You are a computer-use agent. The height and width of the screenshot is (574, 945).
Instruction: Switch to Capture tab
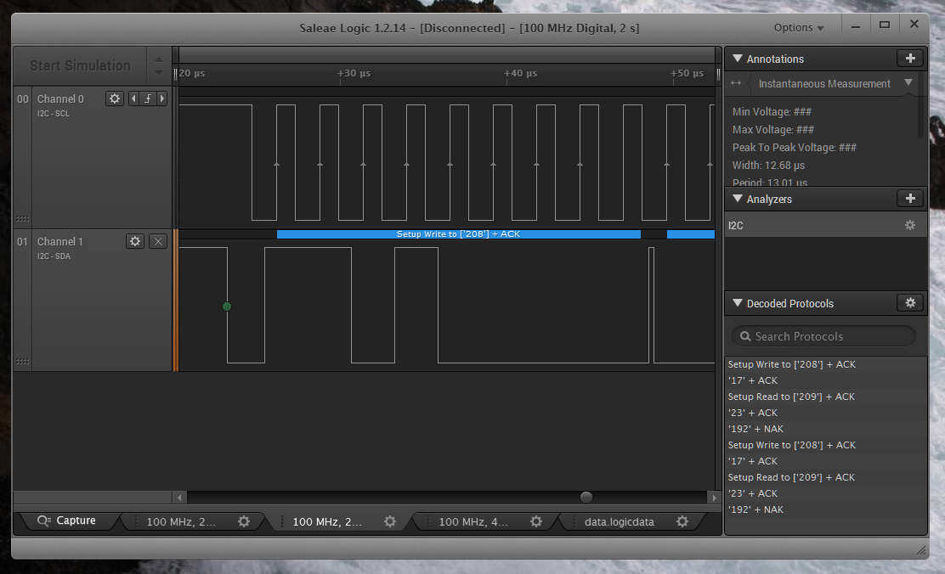click(66, 521)
